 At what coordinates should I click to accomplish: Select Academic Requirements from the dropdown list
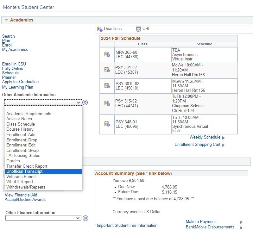(x=43, y=114)
